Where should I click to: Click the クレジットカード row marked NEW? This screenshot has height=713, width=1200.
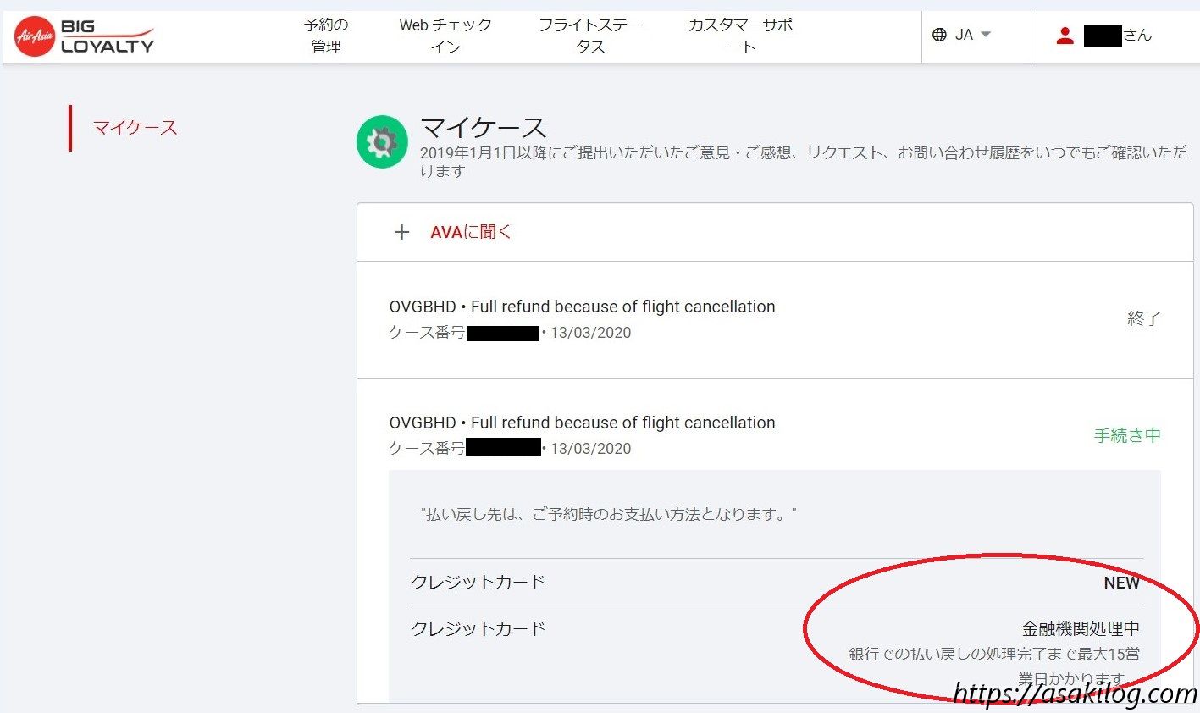(478, 583)
